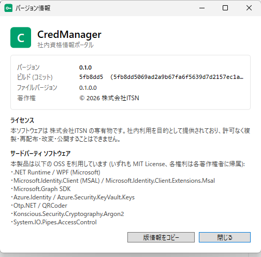This screenshot has width=261, height=257.
Task: Click the green CredManager C logo
Action: 21,37
